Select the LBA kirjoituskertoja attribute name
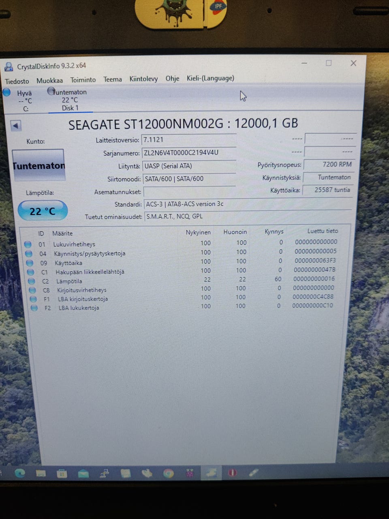The image size is (389, 519). (x=83, y=299)
